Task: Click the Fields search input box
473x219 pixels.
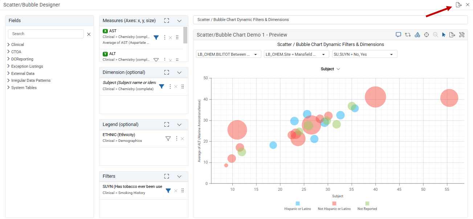Action: pos(46,34)
